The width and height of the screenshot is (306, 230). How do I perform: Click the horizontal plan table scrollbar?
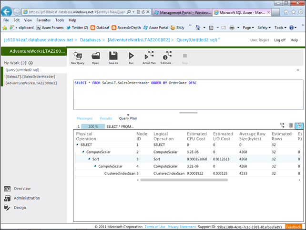(x=184, y=180)
